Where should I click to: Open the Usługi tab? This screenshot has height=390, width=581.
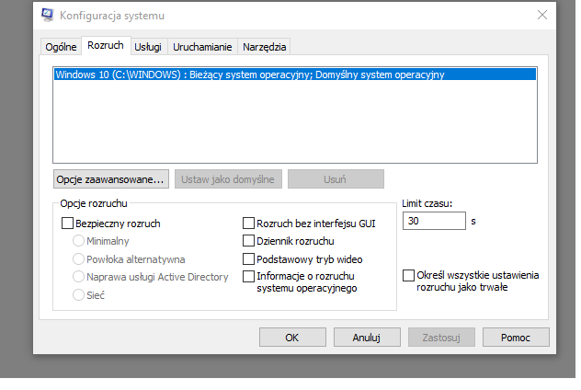pos(148,47)
